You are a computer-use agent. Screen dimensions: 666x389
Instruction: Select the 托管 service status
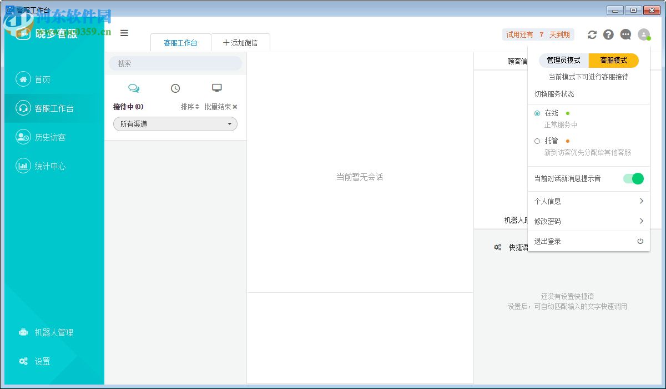(x=537, y=141)
